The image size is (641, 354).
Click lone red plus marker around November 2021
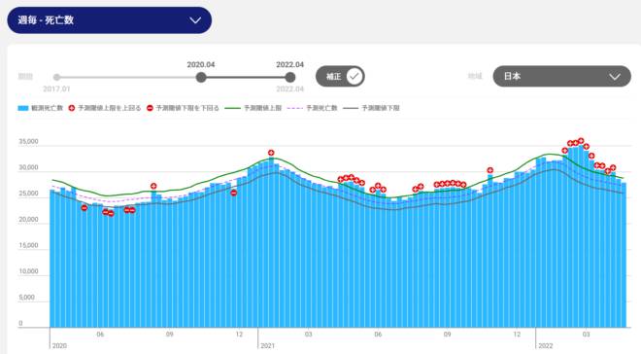(x=490, y=170)
